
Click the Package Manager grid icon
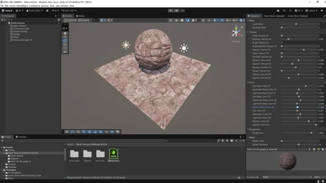coord(47,11)
